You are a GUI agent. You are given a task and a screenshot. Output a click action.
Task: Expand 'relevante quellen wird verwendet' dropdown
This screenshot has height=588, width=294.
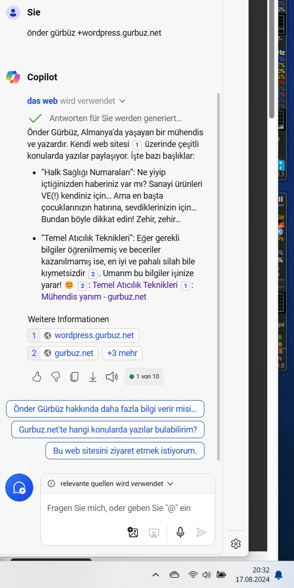click(x=170, y=483)
